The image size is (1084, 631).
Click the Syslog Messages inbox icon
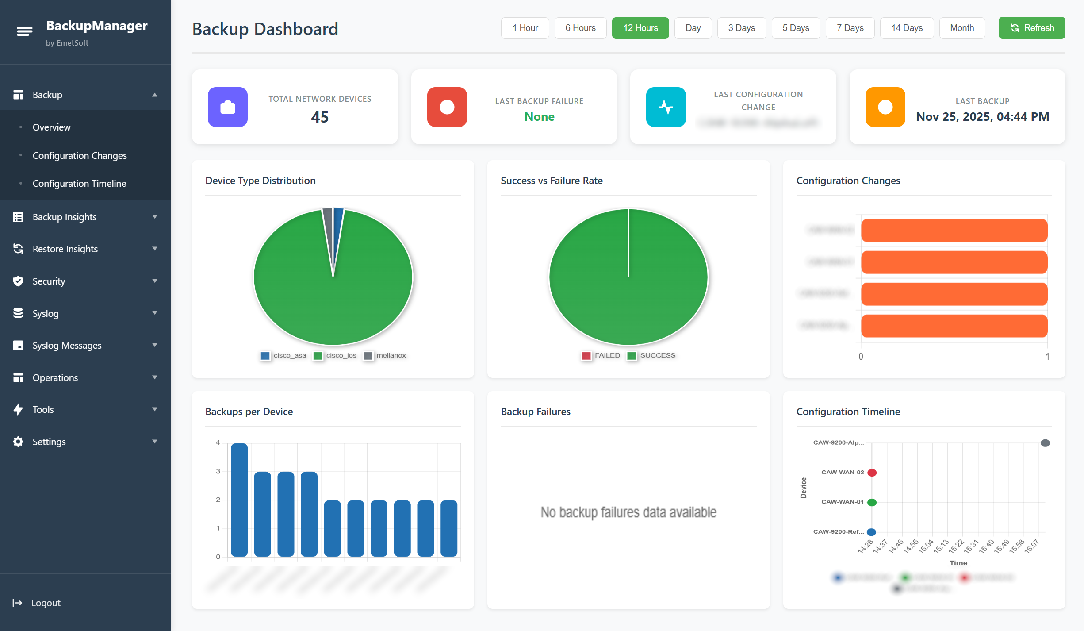tap(18, 345)
